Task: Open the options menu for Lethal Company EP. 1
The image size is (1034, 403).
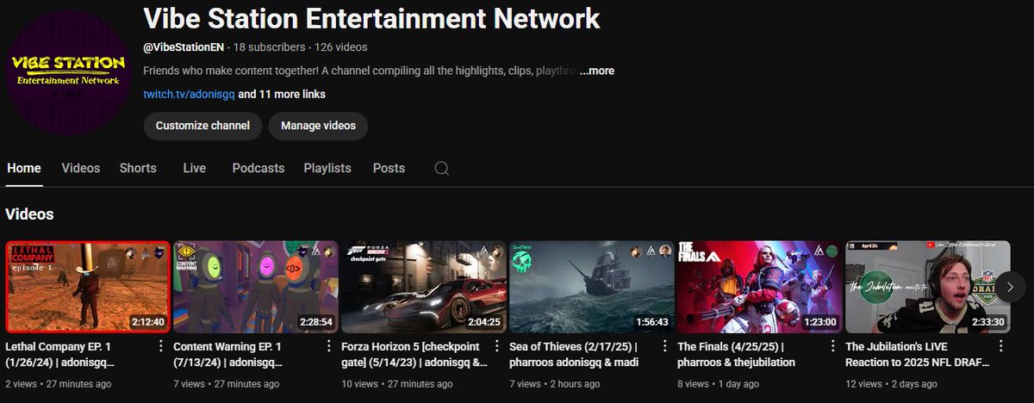Action: pos(160,346)
